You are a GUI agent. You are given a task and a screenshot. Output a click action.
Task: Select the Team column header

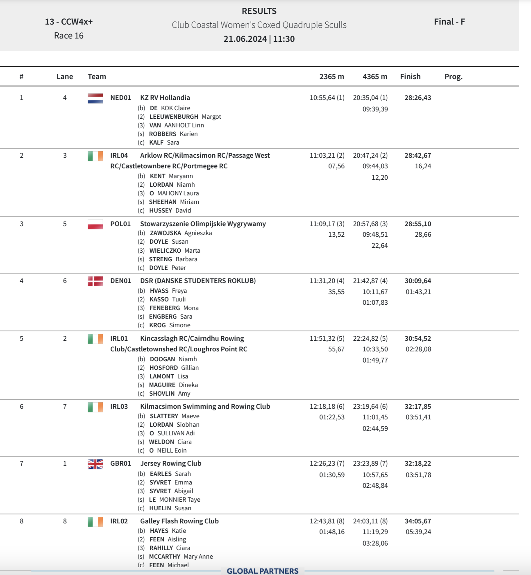click(x=97, y=77)
